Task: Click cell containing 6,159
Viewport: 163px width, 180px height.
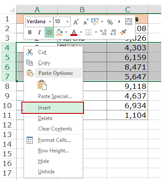Action: click(128, 57)
